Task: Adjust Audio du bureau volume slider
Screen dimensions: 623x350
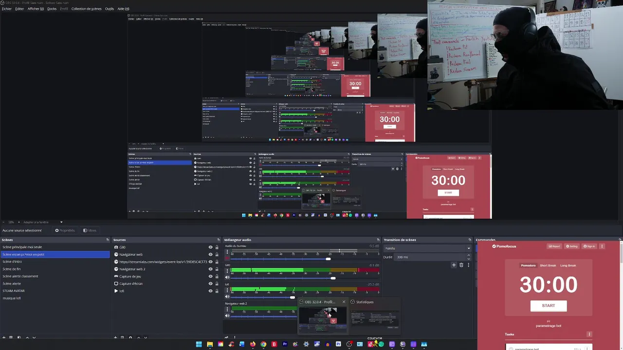Action: 328,259
